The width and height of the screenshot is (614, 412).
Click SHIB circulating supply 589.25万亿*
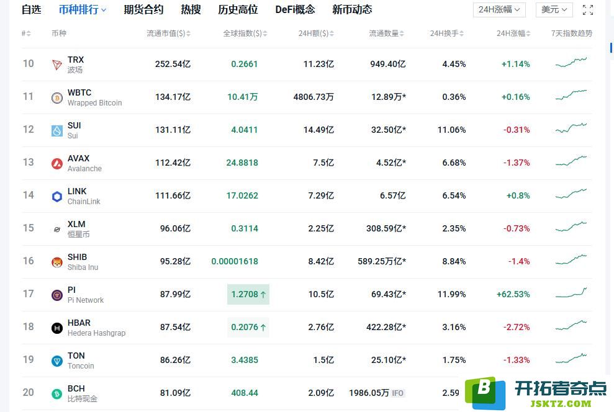382,261
